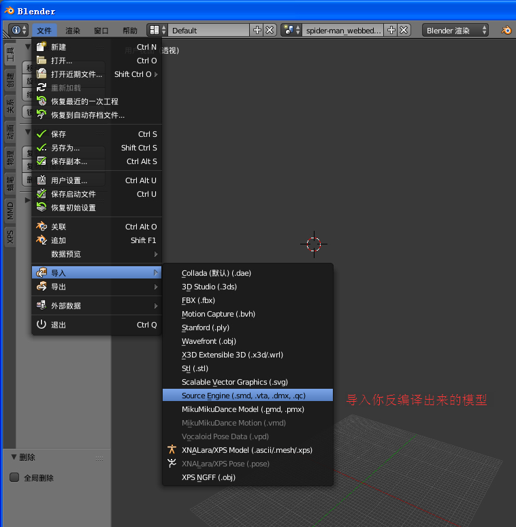Open the Blender 渲染 engine dropdown
This screenshot has width=516, height=527.
[x=455, y=30]
